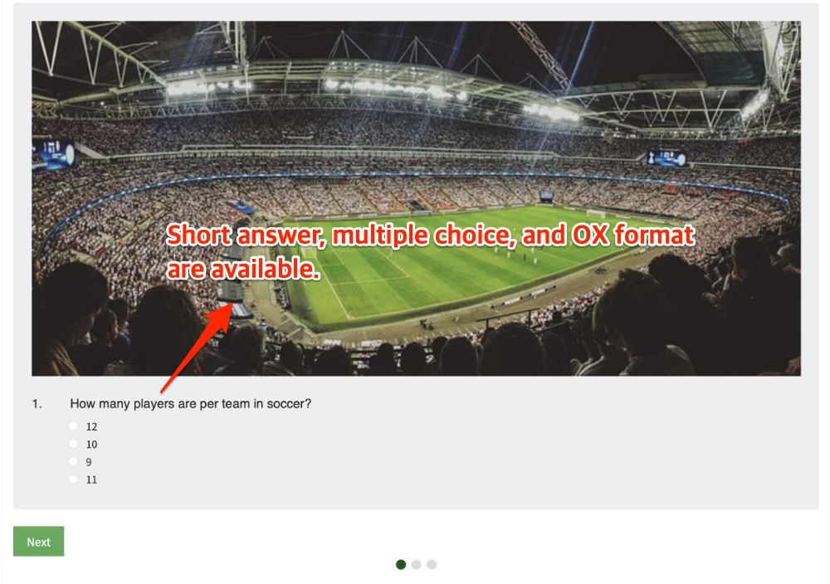This screenshot has height=584, width=830.
Task: Switch to the third page indicator dot
Action: 432,564
